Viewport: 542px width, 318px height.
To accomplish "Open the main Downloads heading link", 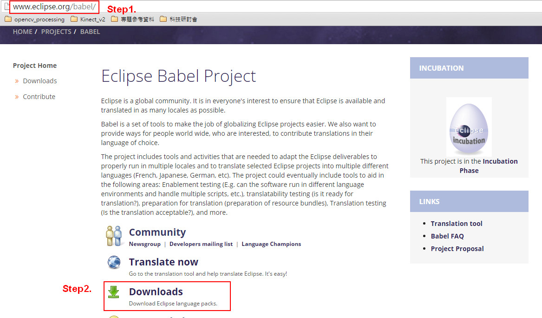I will [156, 291].
